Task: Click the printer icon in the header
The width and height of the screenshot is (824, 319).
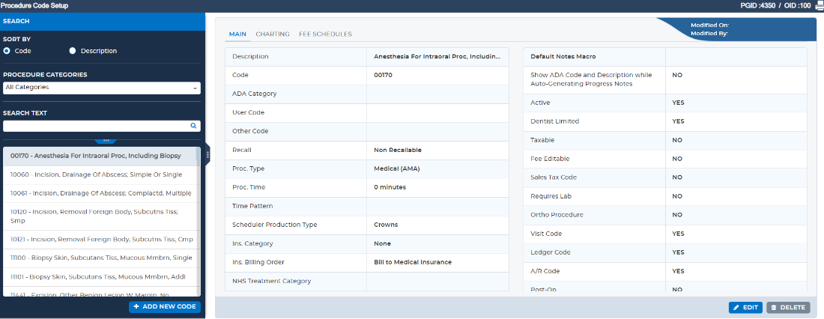Action: (818, 5)
